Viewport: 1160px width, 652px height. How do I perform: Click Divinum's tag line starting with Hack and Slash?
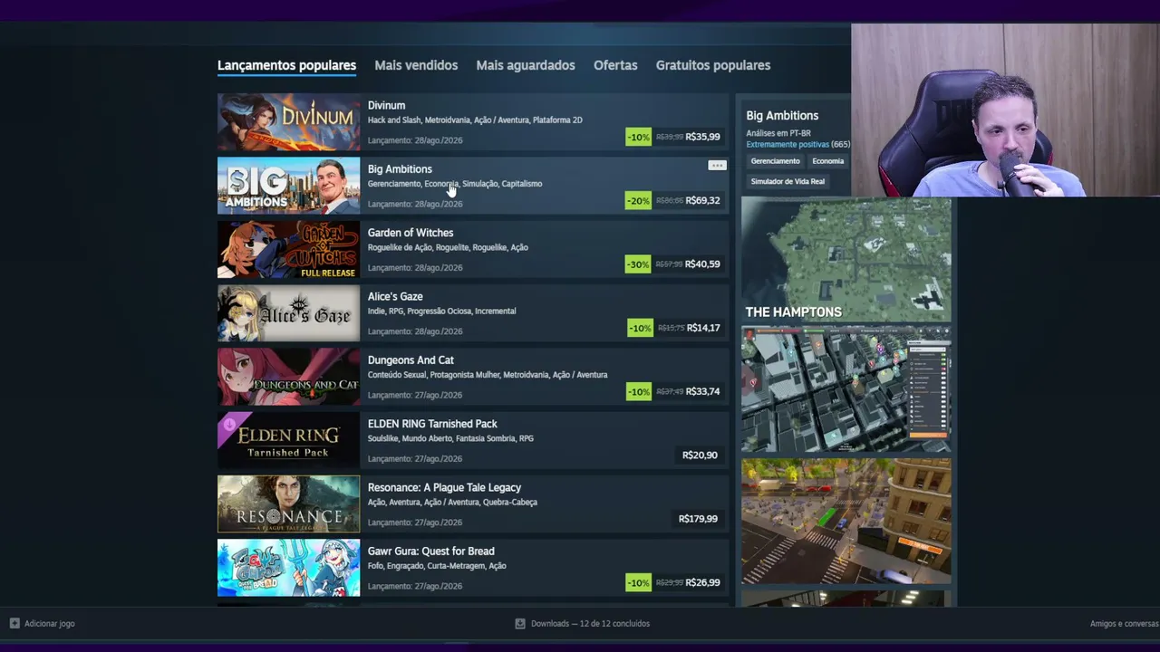point(475,120)
